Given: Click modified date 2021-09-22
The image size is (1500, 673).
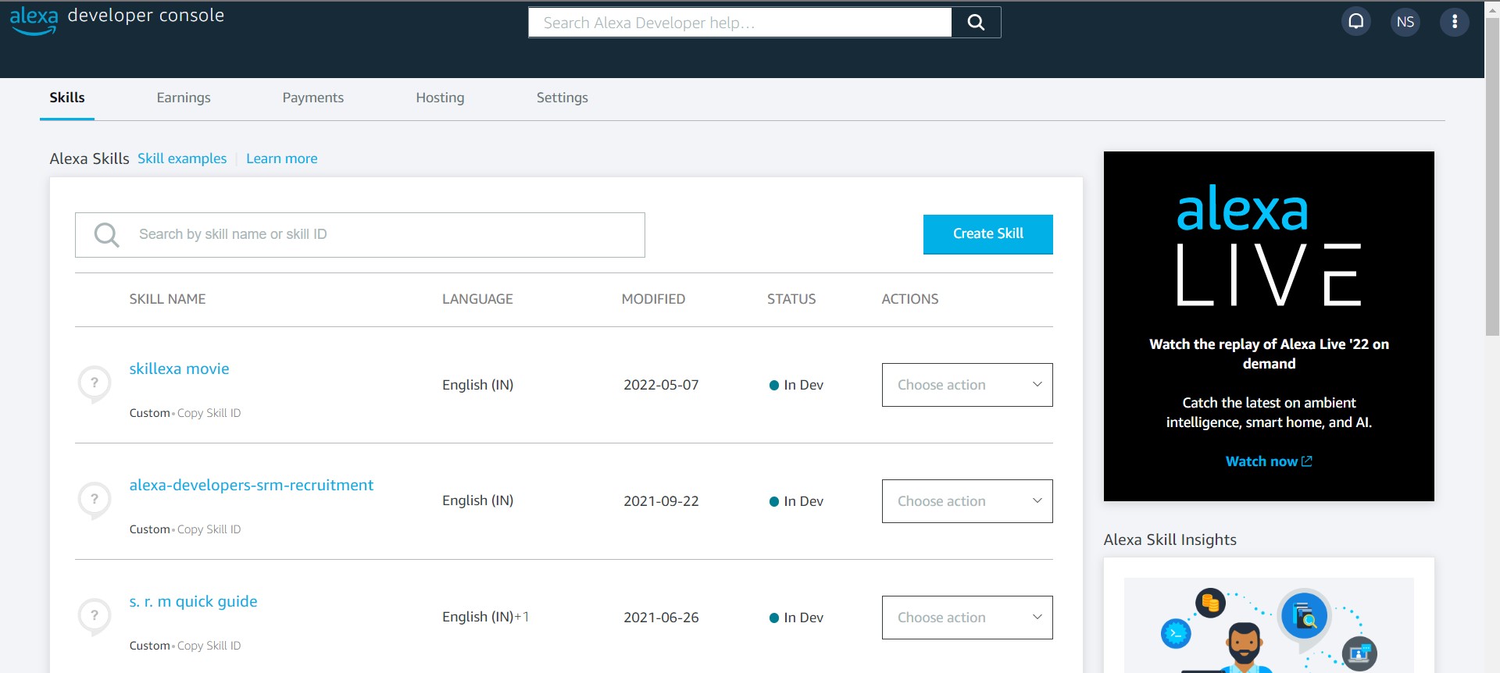Looking at the screenshot, I should [x=661, y=501].
